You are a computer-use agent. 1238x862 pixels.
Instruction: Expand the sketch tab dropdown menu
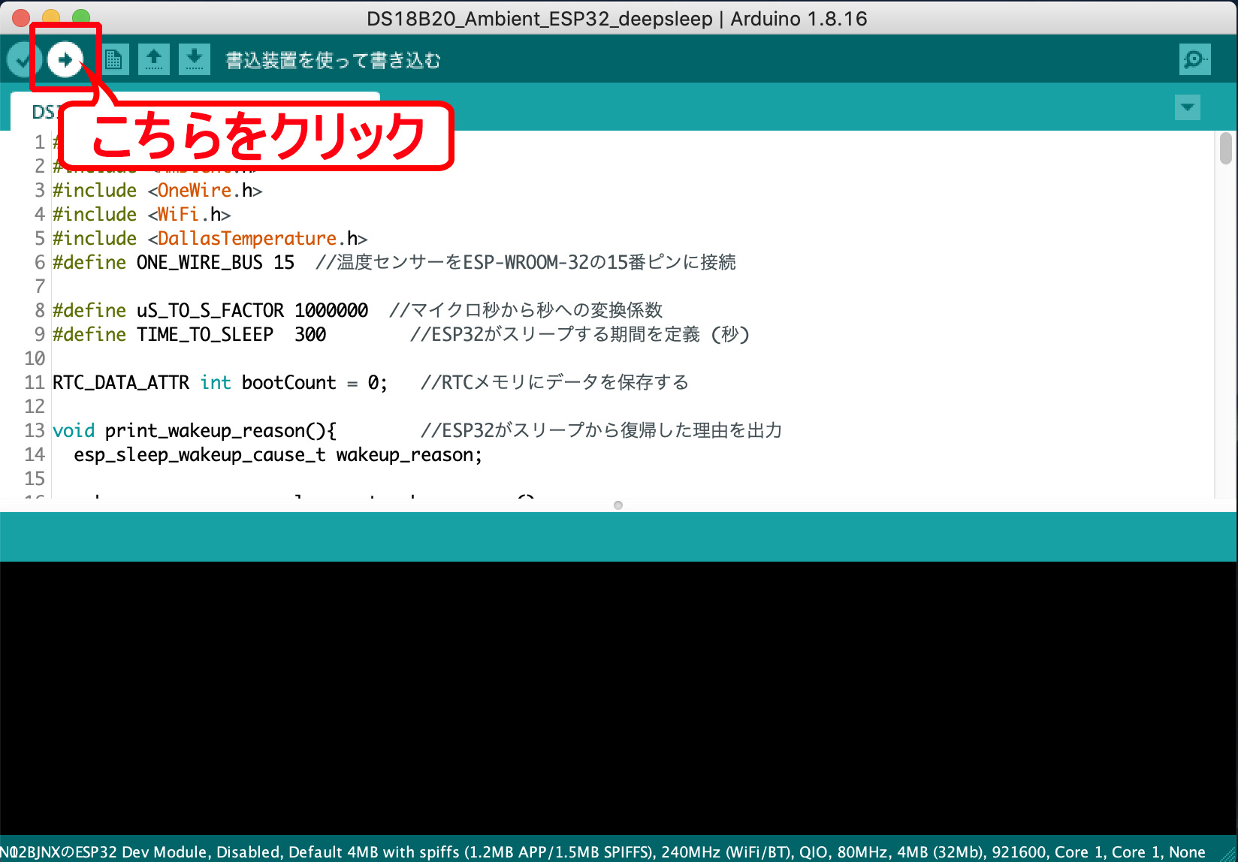tap(1187, 107)
